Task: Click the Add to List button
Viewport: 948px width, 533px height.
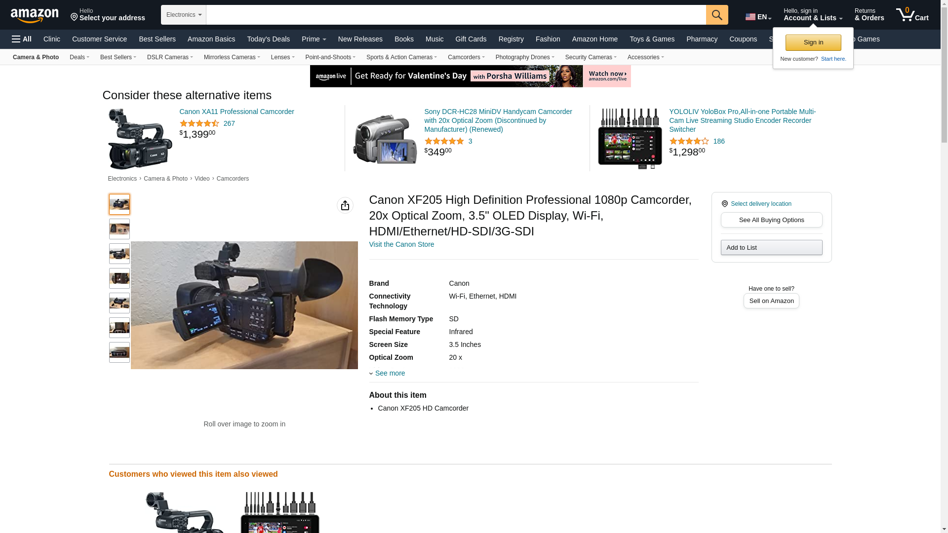Action: pos(771,248)
